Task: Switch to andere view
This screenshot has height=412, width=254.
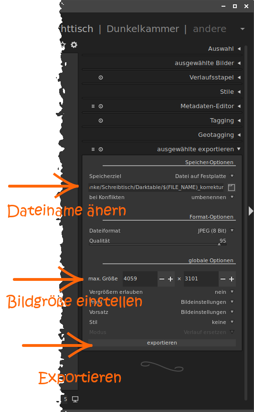Action: [210, 29]
